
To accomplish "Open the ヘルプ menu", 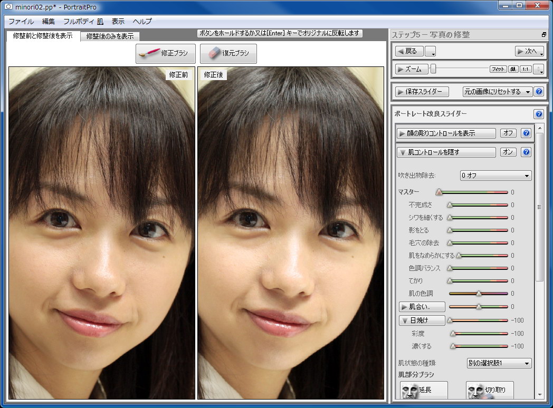I will pyautogui.click(x=142, y=22).
